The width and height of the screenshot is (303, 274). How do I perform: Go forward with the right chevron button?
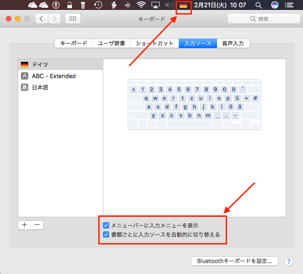[55, 19]
